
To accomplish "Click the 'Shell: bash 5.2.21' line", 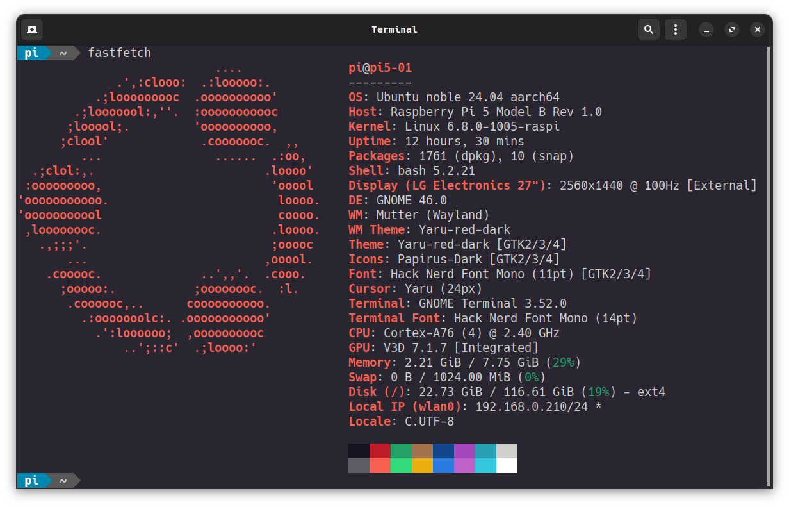I will pyautogui.click(x=412, y=171).
